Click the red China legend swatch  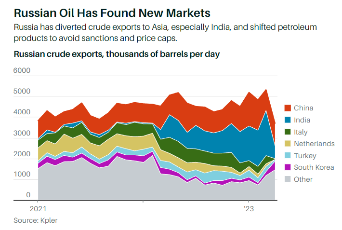tap(288, 108)
